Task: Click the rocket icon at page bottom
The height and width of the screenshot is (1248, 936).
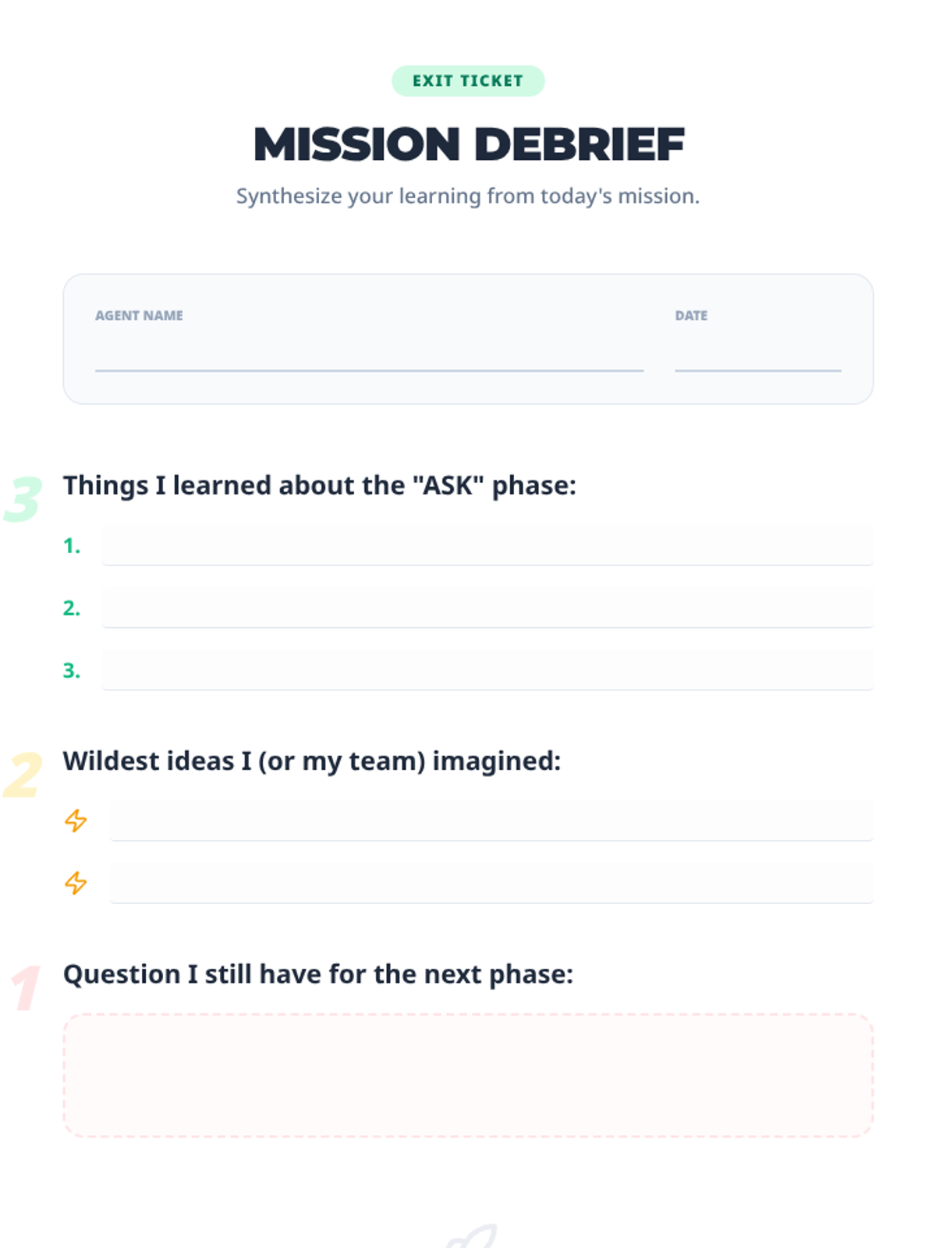Action: click(473, 1236)
